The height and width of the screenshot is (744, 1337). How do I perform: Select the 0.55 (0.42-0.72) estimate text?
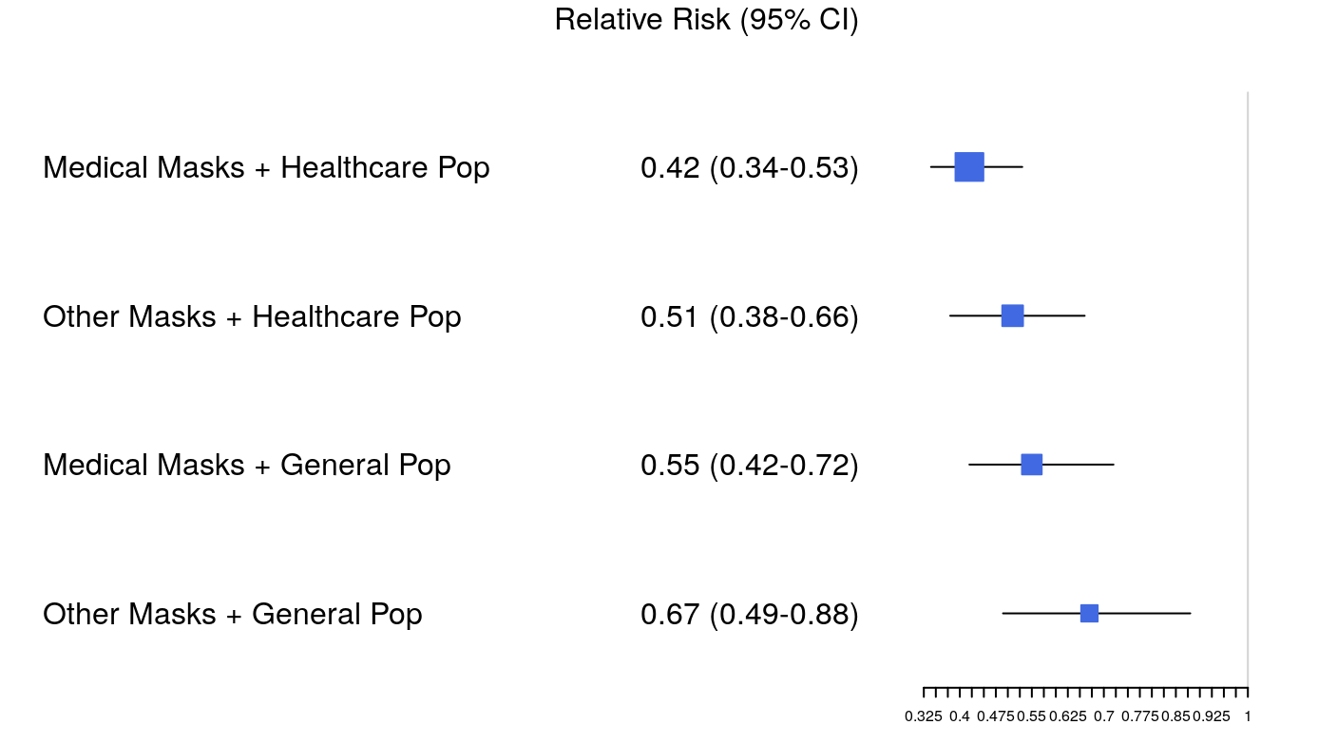(x=750, y=466)
